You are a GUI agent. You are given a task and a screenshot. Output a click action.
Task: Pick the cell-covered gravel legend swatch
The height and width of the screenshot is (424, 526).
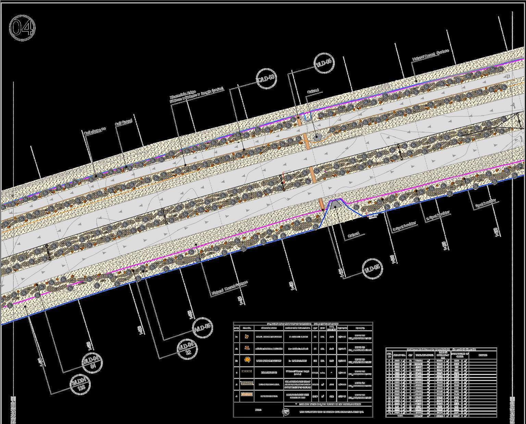(247, 384)
